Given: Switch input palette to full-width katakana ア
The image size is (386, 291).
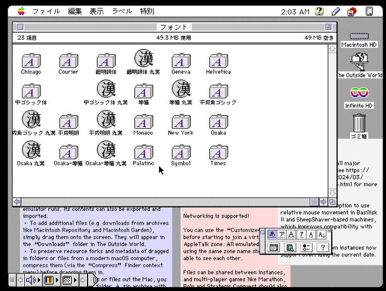Looking at the screenshot, I should pyautogui.click(x=282, y=234).
